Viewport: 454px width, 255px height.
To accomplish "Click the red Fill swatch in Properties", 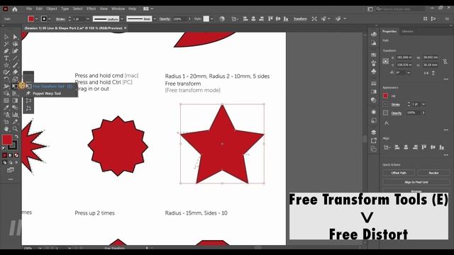I will click(385, 96).
